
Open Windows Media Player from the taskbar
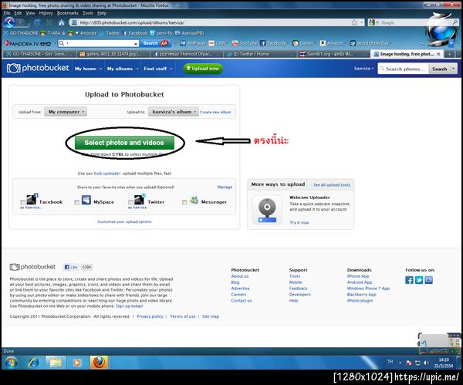76,363
